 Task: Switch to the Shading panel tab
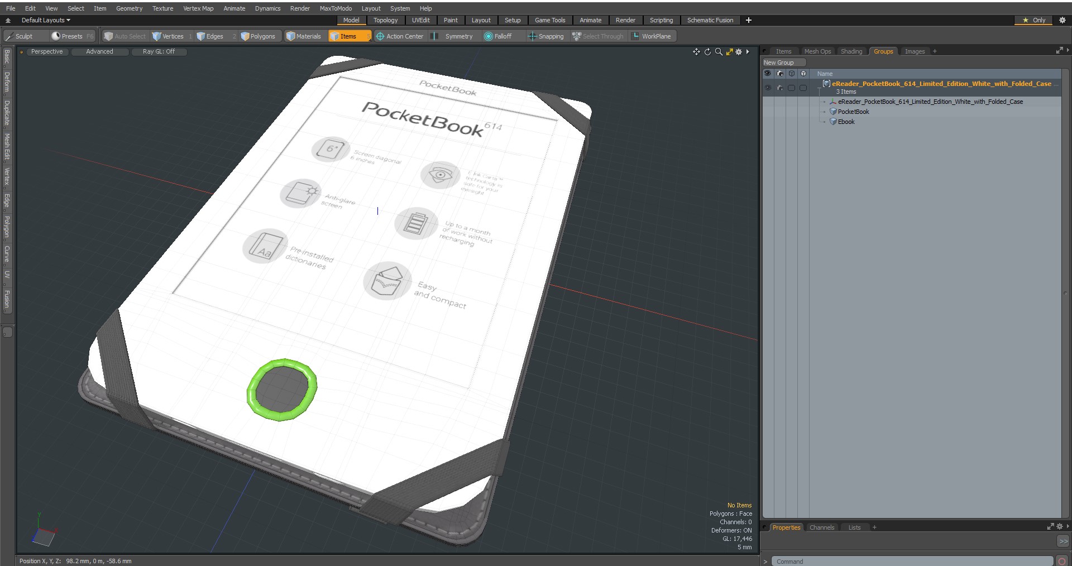851,51
